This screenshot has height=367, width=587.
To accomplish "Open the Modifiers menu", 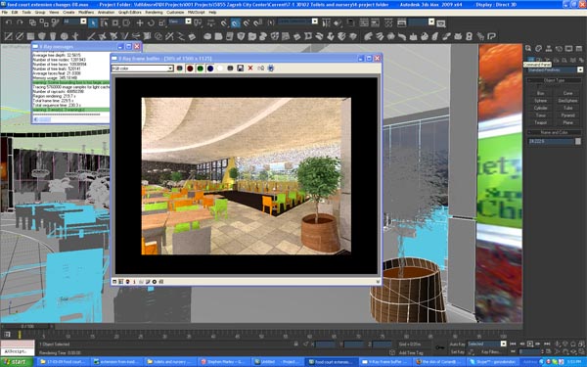I will click(x=86, y=13).
